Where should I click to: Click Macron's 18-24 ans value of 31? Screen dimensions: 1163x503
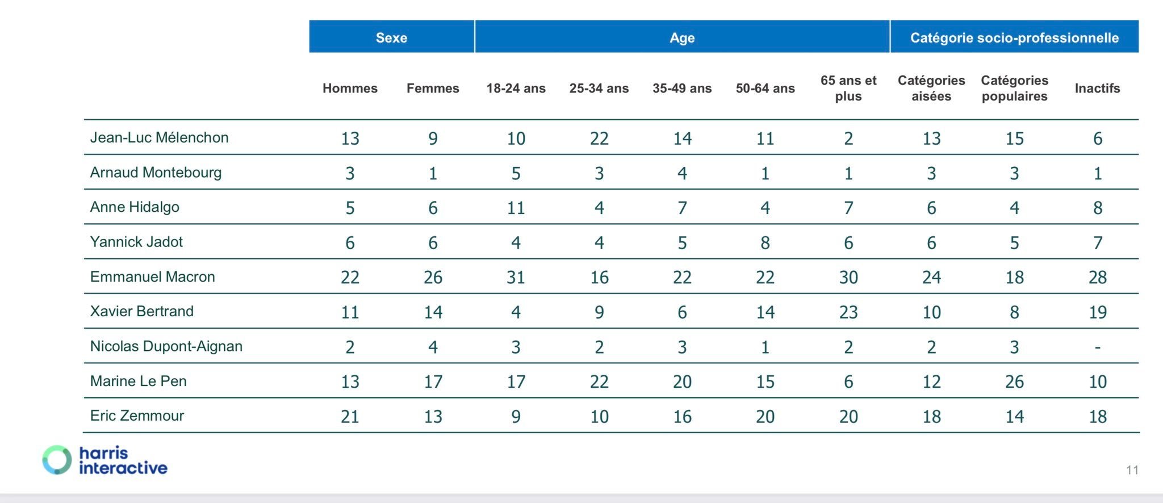516,277
